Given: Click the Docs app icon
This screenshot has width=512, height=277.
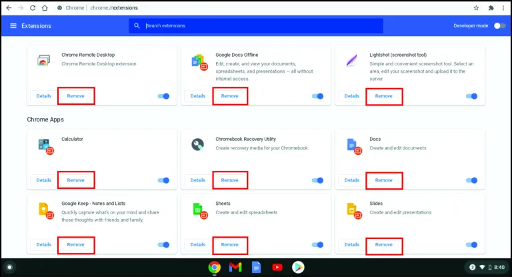Looking at the screenshot, I should point(353,146).
